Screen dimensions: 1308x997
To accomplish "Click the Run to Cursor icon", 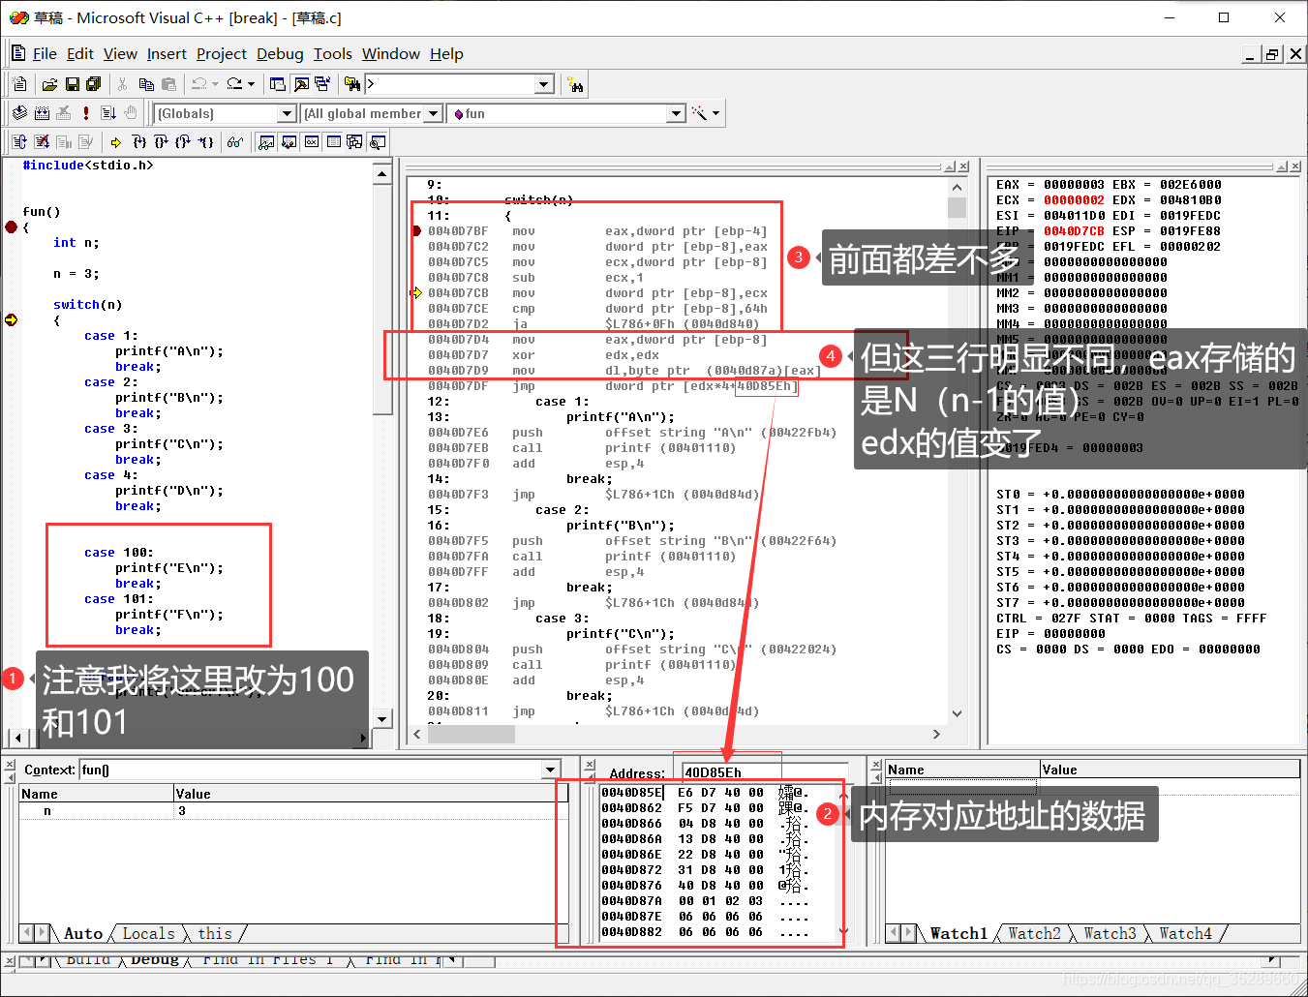I will tap(205, 142).
